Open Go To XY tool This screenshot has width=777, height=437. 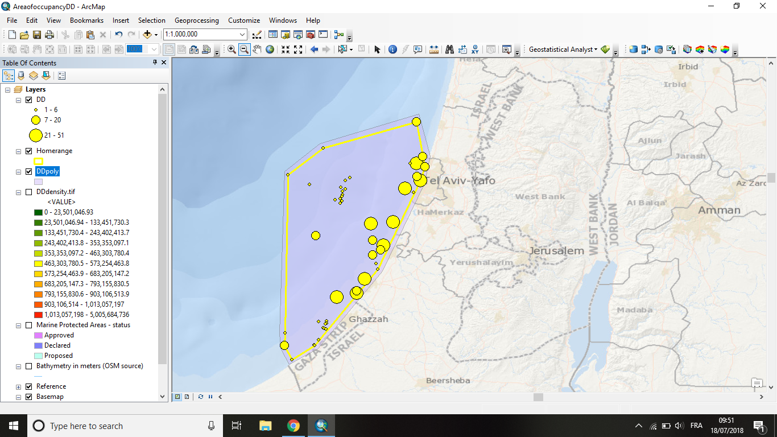(x=475, y=50)
